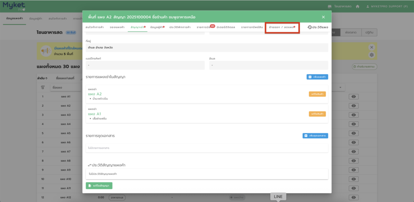Click the eye icon for row แผง A9
The image size is (414, 202).
coord(353,170)
